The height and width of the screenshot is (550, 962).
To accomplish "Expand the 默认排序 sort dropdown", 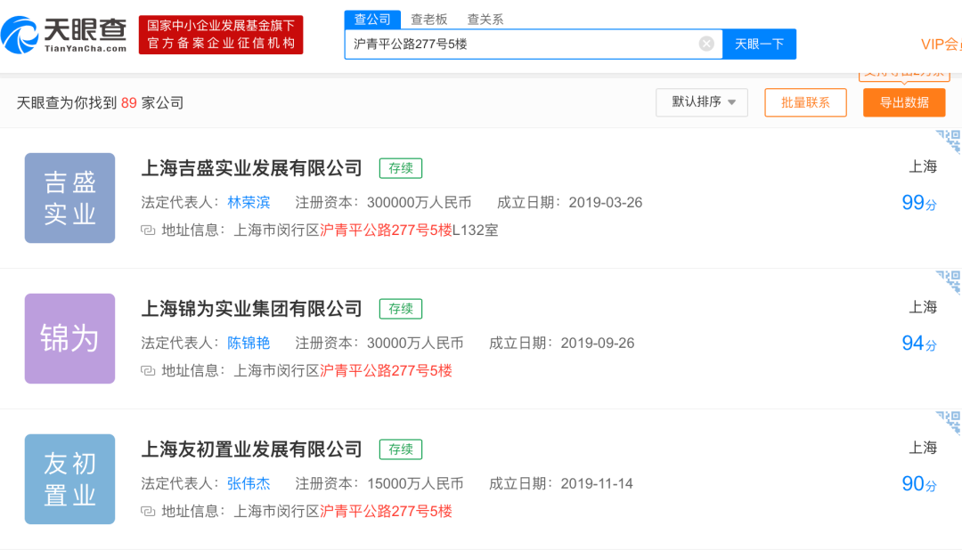I will click(x=702, y=102).
